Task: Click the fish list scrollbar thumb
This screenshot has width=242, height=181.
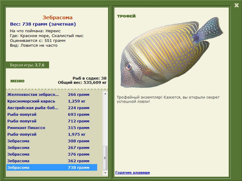Action: 105,158
